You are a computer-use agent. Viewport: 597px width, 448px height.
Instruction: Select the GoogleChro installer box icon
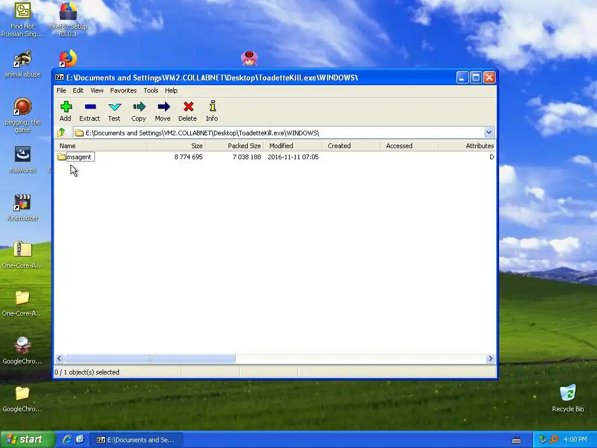23,345
